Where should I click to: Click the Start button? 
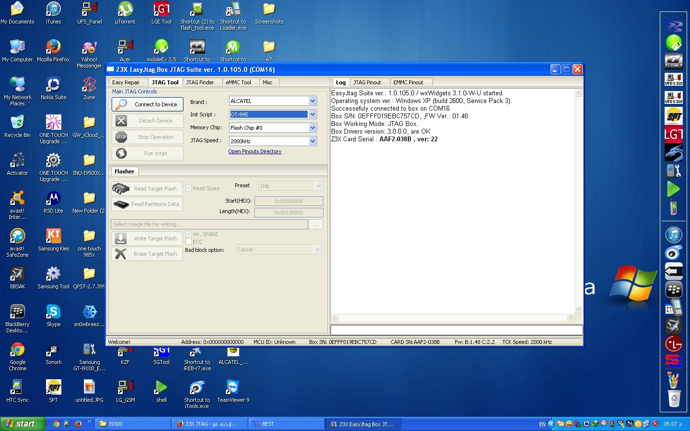coord(23,424)
